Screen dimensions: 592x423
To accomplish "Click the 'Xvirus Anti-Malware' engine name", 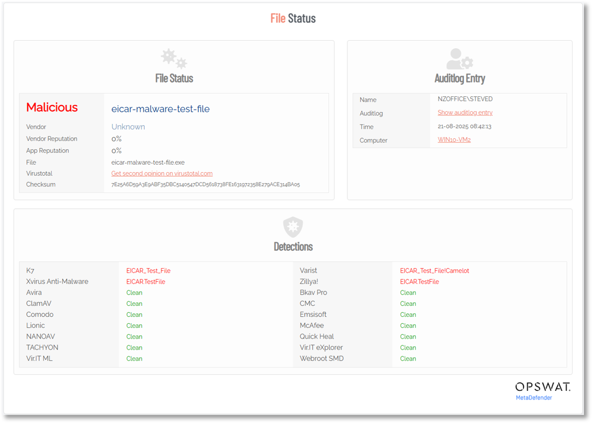I will coord(57,281).
